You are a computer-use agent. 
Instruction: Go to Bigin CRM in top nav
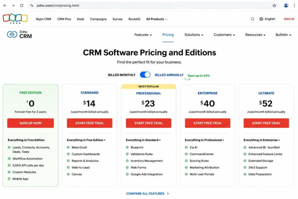pos(44,19)
